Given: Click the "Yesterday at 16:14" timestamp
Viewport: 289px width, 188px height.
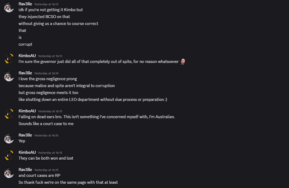Looking at the screenshot, I should (x=46, y=73).
